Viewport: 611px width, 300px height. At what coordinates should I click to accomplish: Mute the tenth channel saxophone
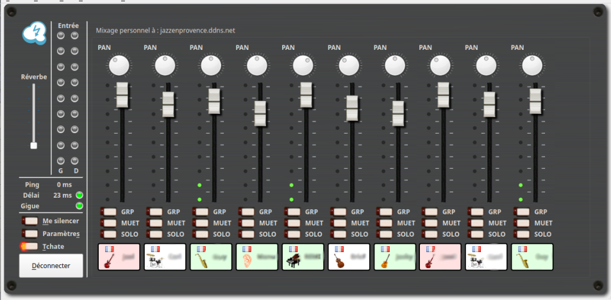(522, 223)
